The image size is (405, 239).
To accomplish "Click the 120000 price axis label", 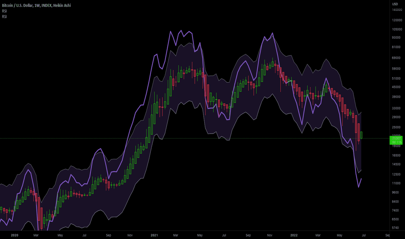I will [397, 20].
